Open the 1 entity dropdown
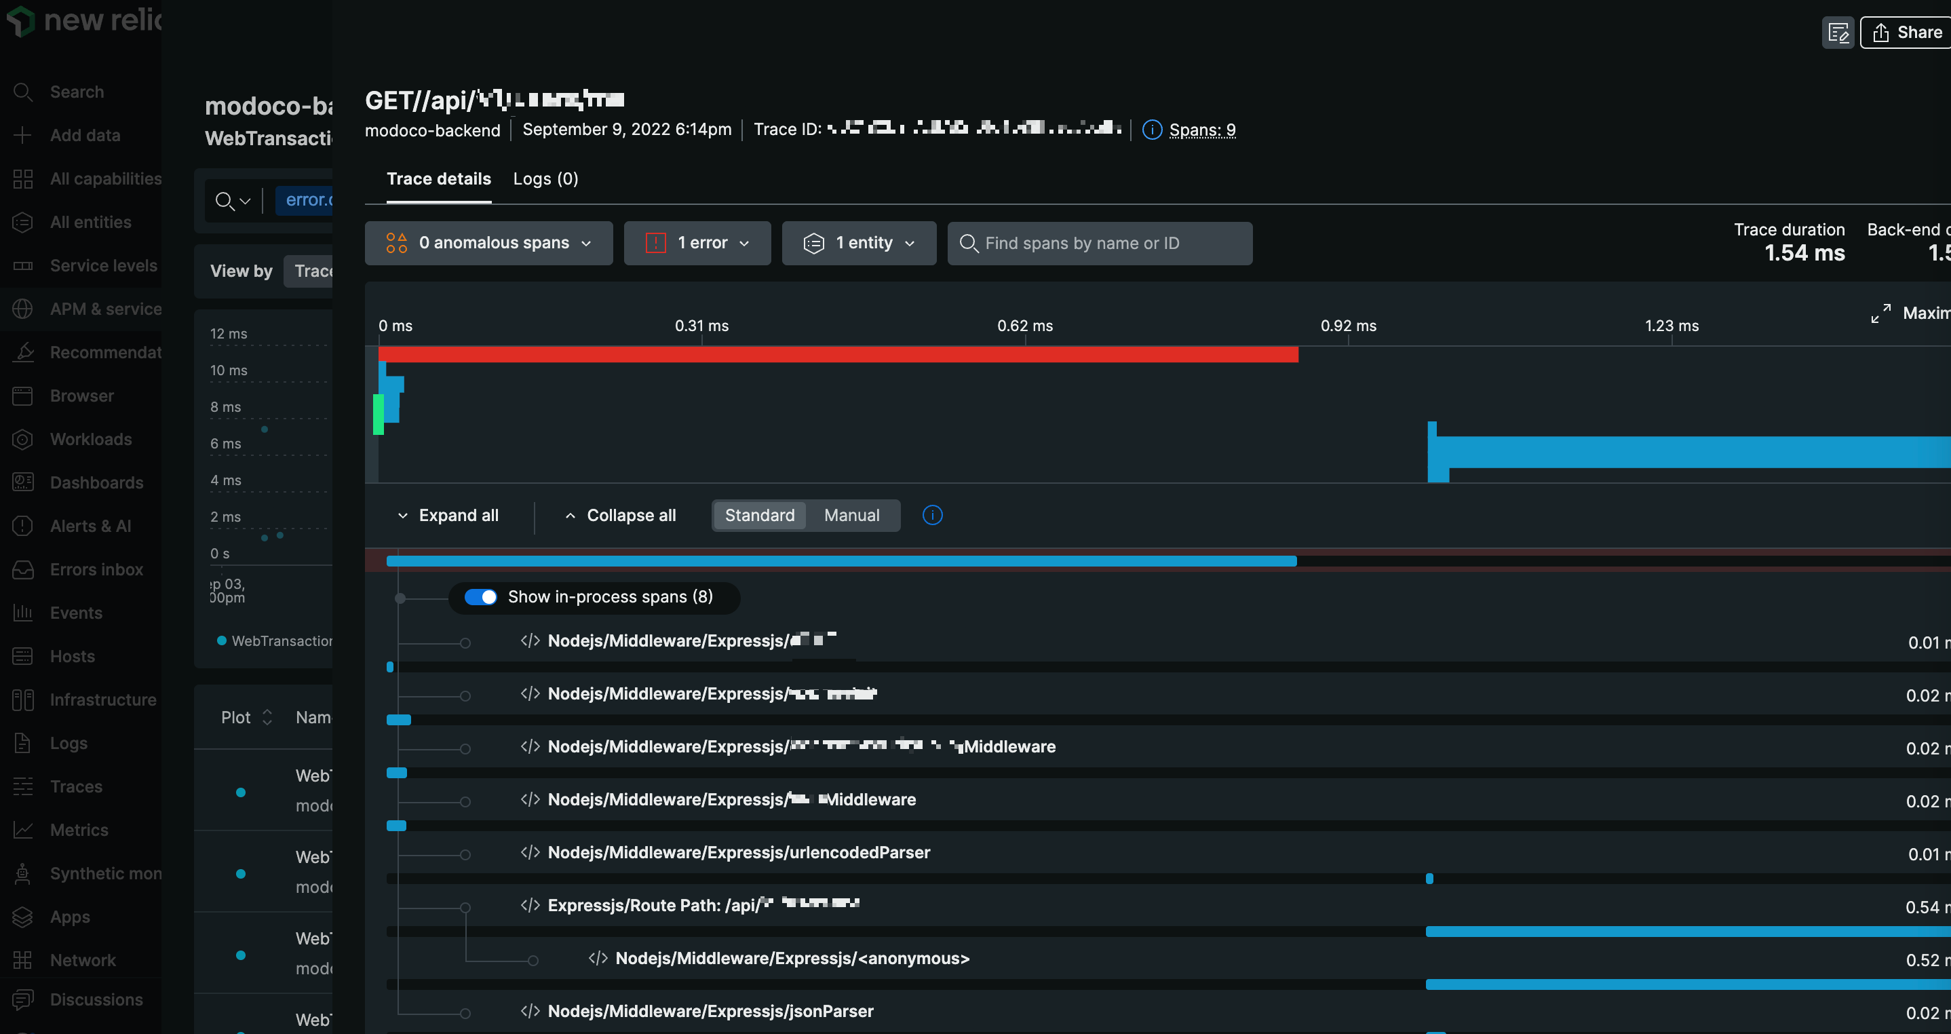The width and height of the screenshot is (1951, 1034). tap(859, 243)
